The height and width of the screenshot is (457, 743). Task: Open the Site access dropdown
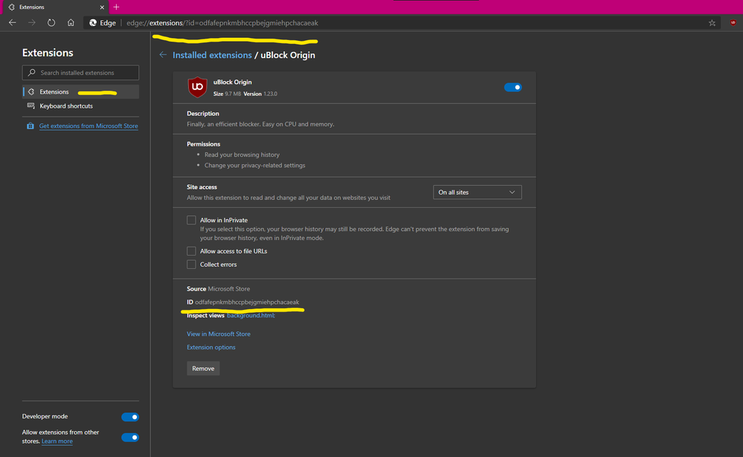[x=477, y=192]
